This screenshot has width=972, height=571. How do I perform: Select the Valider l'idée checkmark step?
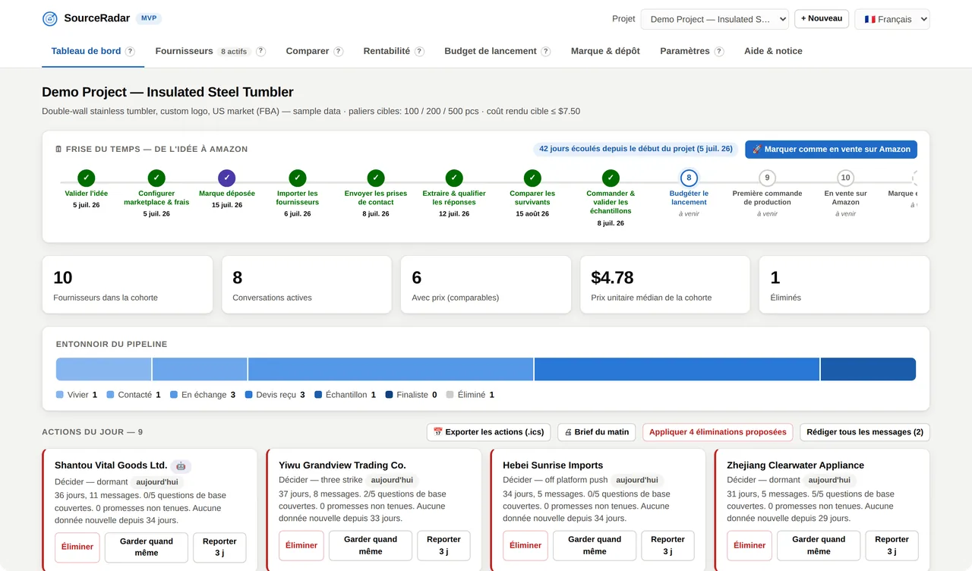(x=86, y=178)
